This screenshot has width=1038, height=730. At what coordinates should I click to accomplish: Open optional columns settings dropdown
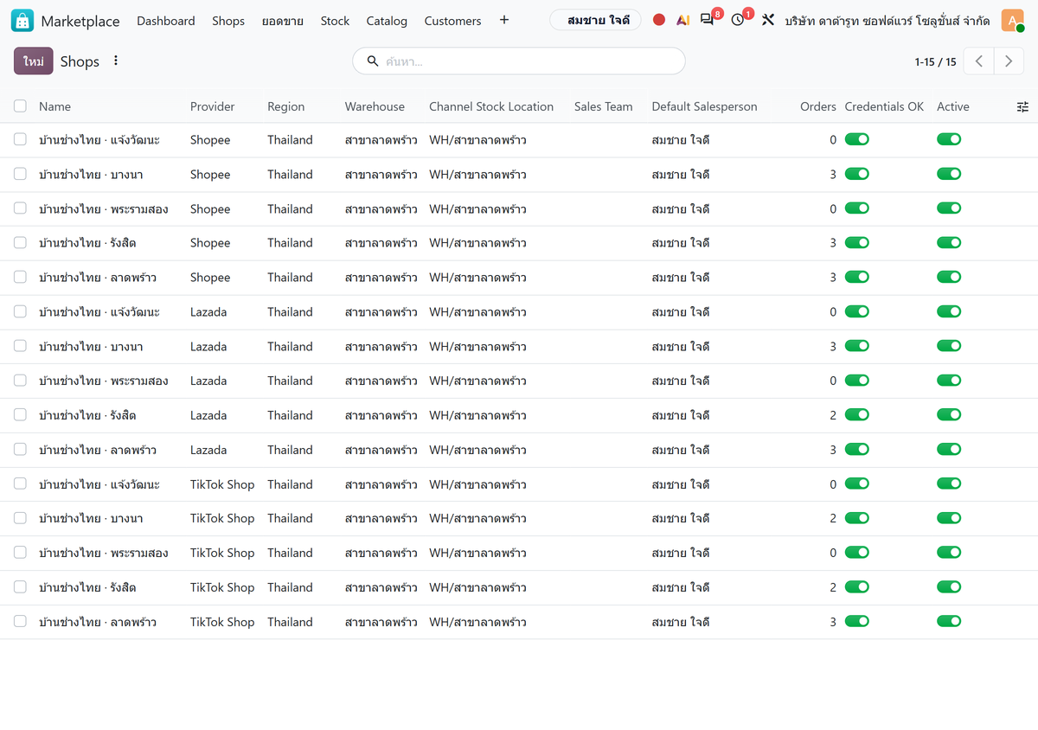[x=1022, y=106]
